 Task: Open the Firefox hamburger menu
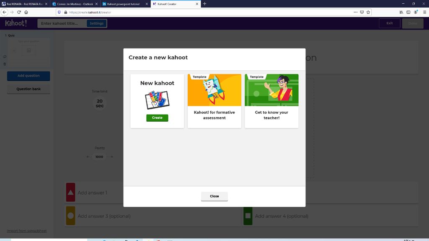pyautogui.click(x=425, y=12)
